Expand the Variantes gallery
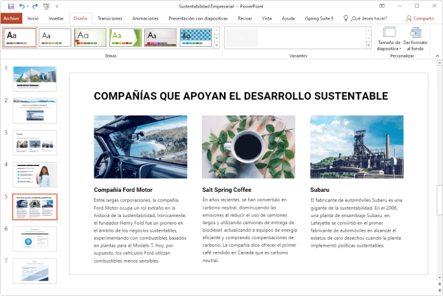The width and height of the screenshot is (443, 296). point(369,45)
